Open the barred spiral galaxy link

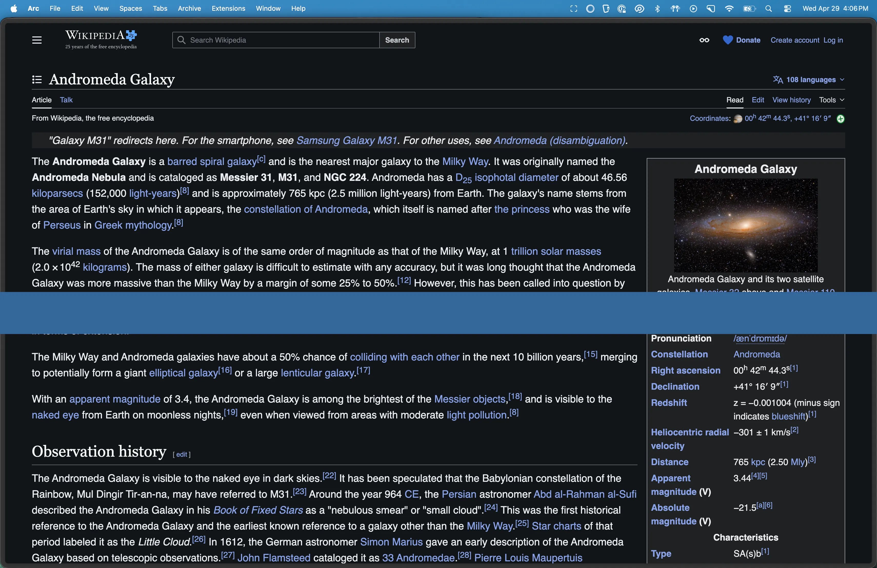coord(212,161)
